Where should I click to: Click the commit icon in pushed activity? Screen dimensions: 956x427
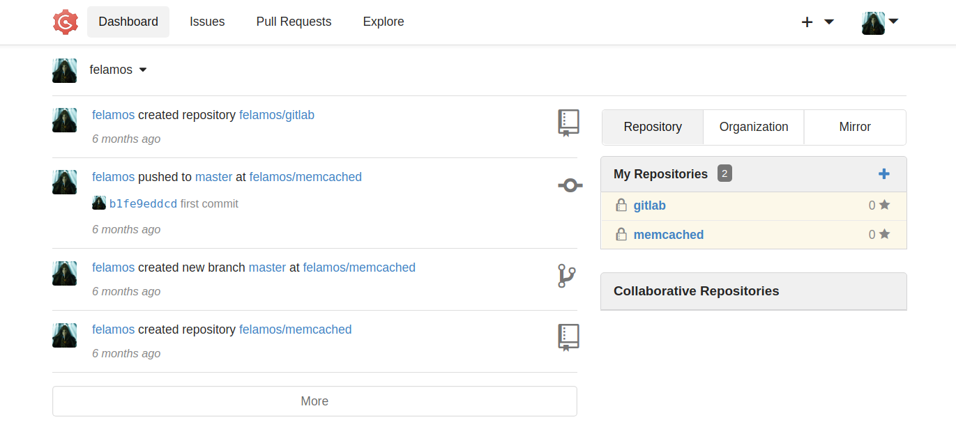pos(570,185)
